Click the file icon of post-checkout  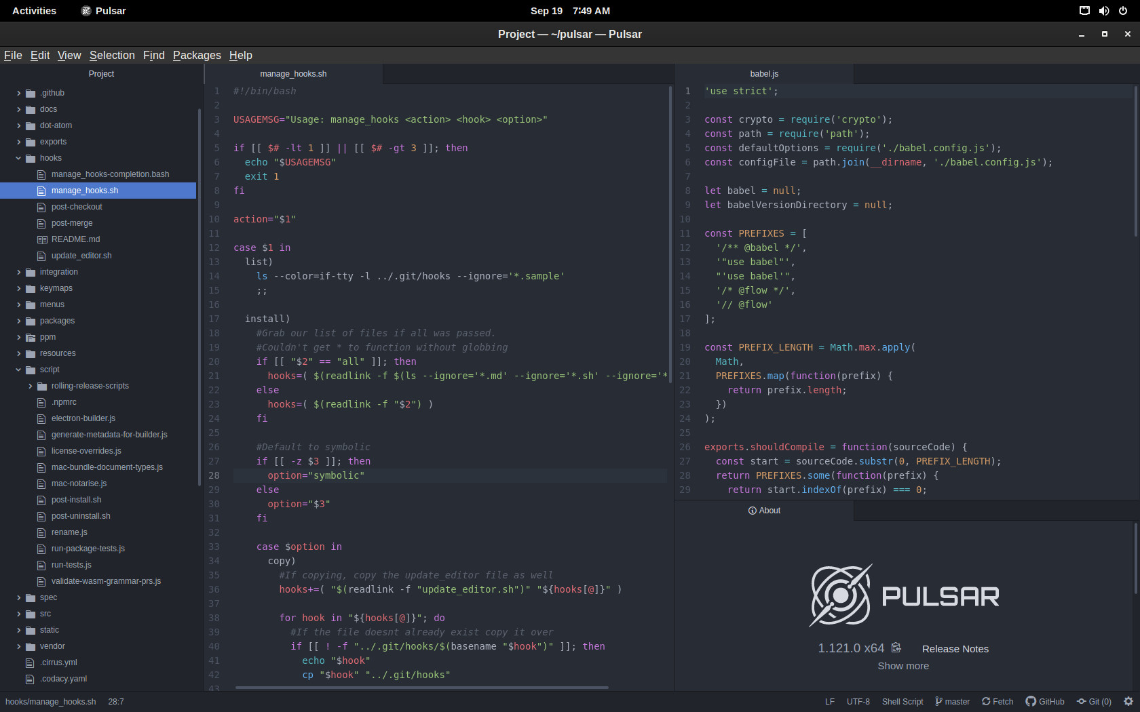point(41,207)
